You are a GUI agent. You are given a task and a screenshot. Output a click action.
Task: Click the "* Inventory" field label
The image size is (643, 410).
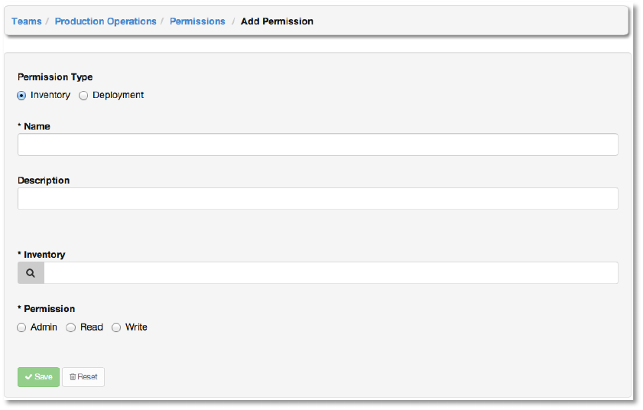41,255
